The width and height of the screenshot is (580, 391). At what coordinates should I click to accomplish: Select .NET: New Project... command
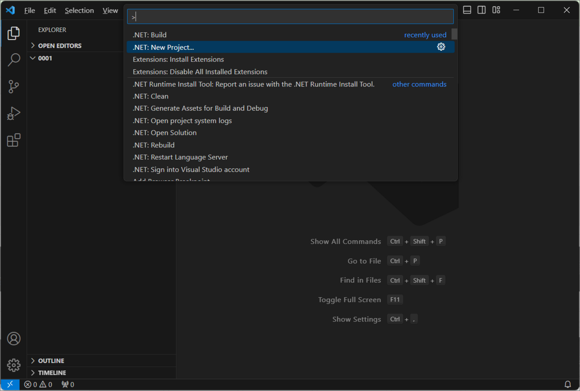tap(290, 47)
